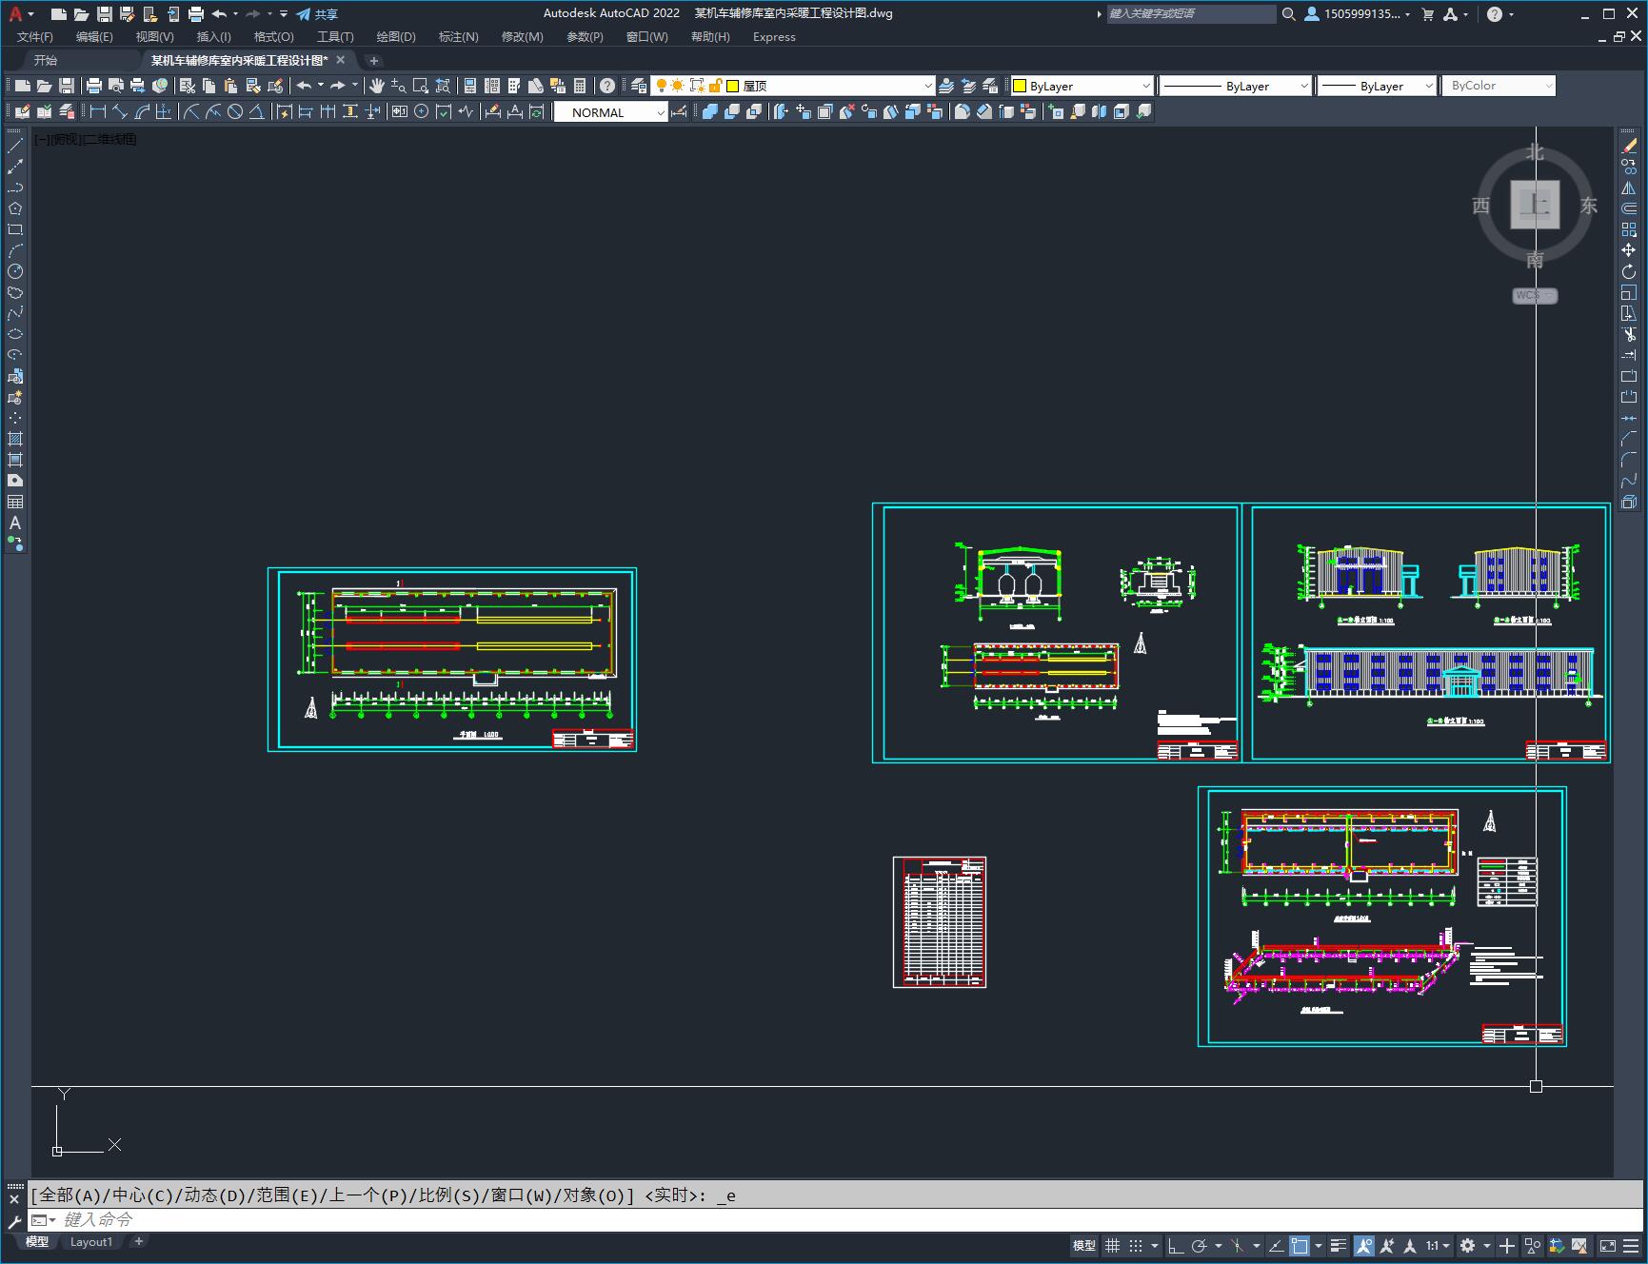Switch to the Layout1 tab
Screen dimensions: 1648x1264
(91, 1241)
